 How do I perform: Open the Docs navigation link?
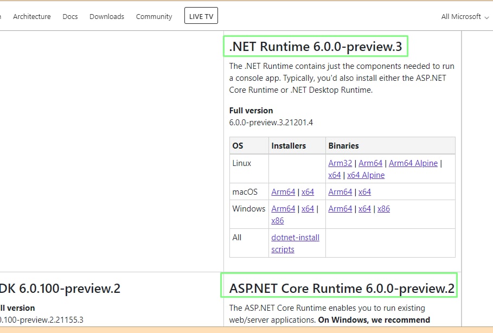pos(70,16)
